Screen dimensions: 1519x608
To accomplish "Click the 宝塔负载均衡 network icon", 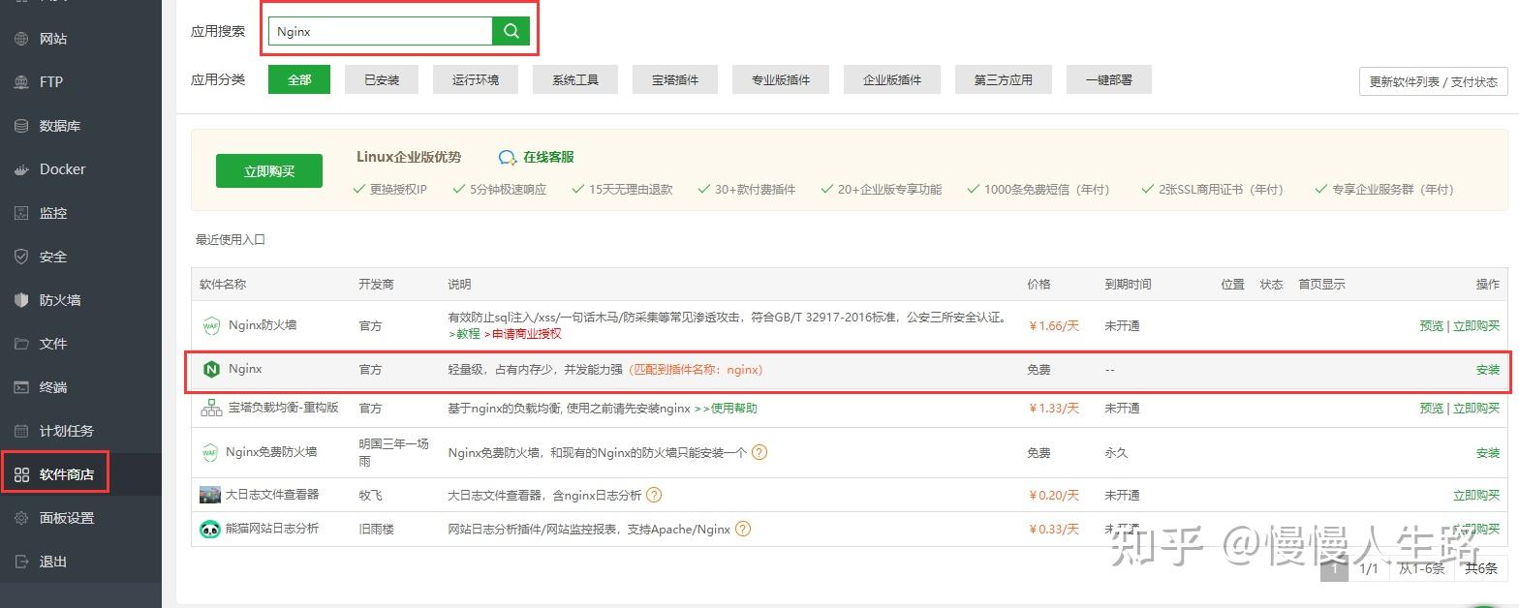I will click(211, 408).
